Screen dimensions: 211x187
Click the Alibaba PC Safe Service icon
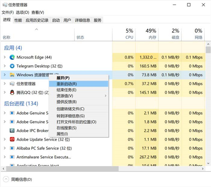(x=12, y=148)
